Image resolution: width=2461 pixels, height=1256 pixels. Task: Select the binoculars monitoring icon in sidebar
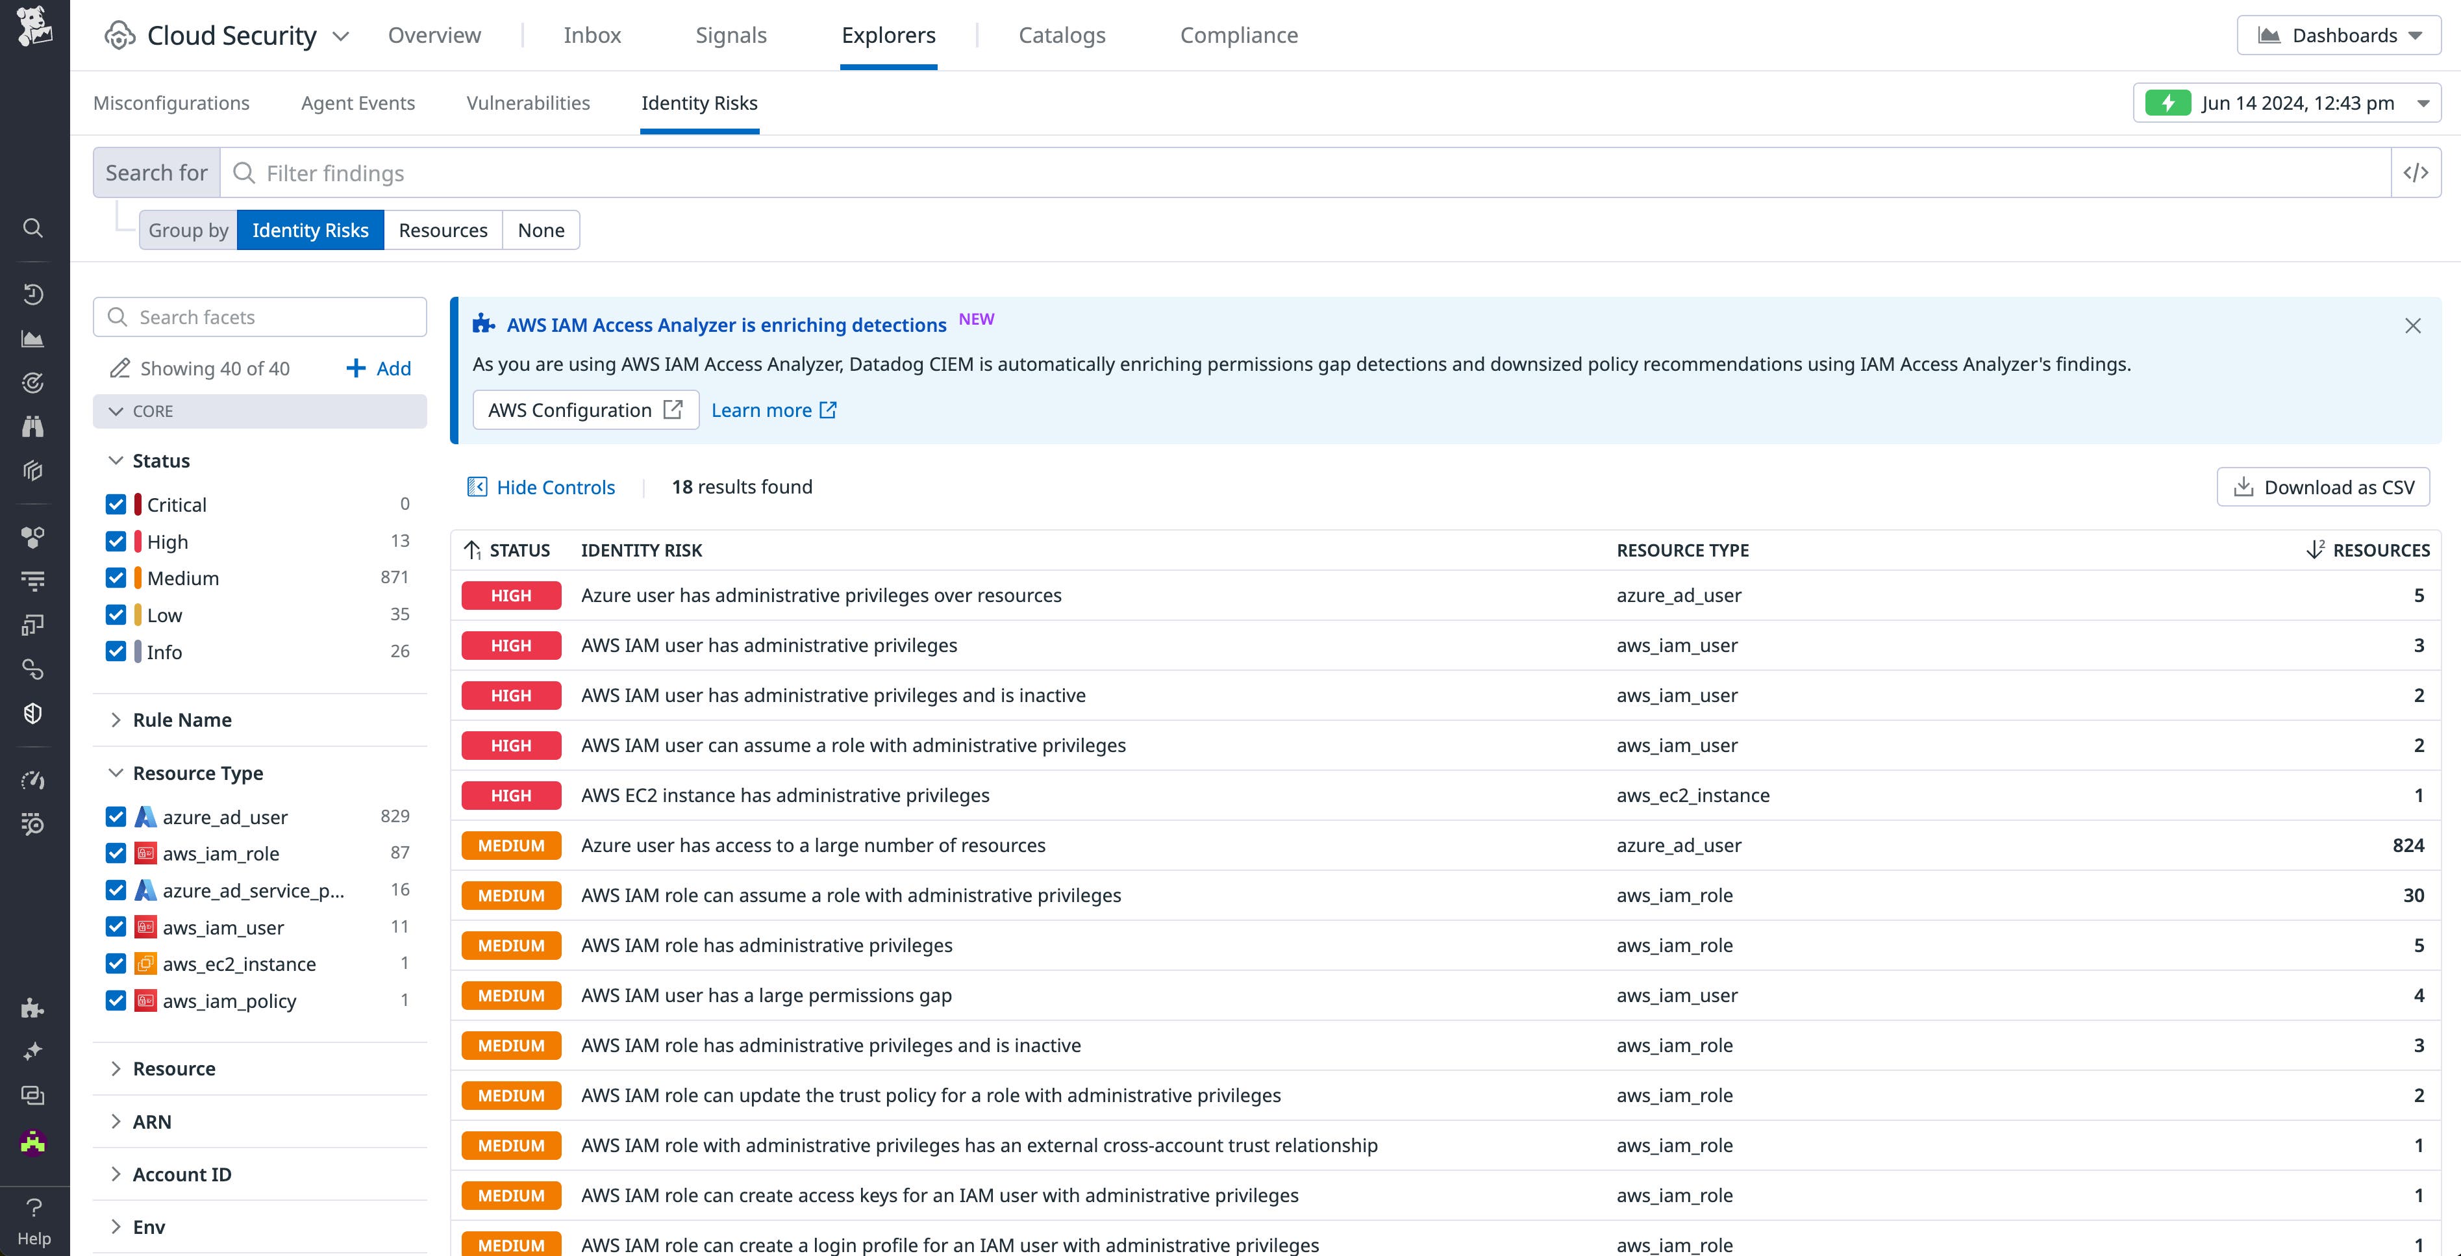tap(33, 426)
